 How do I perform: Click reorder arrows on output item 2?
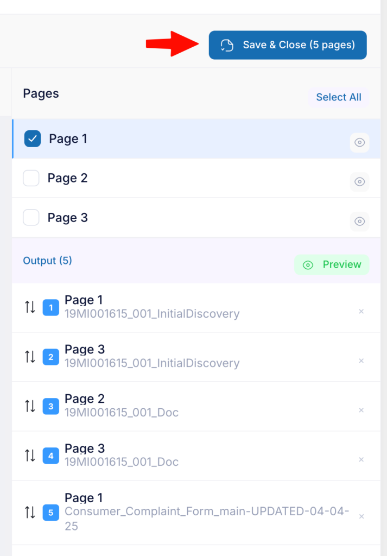point(30,357)
